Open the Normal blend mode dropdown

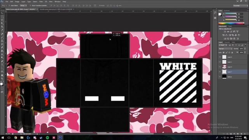(x=226, y=49)
